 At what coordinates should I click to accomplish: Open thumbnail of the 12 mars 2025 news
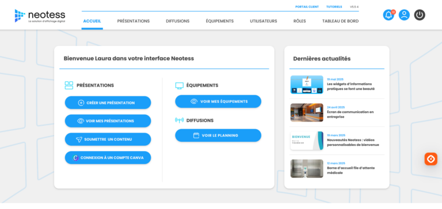tap(307, 169)
